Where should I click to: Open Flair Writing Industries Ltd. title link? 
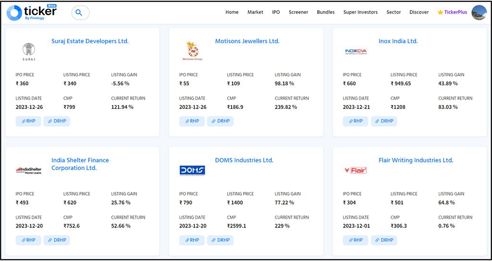point(416,160)
